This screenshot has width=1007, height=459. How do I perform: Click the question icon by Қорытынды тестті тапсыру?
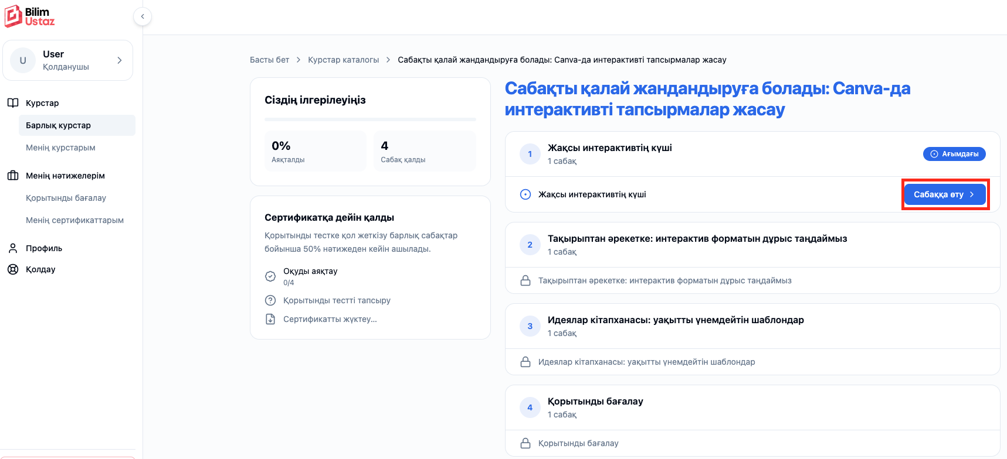[270, 300]
